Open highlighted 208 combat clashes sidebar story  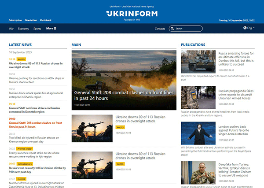(36, 125)
